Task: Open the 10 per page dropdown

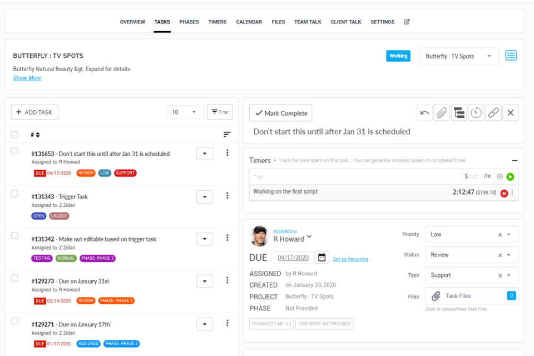Action: coord(184,112)
